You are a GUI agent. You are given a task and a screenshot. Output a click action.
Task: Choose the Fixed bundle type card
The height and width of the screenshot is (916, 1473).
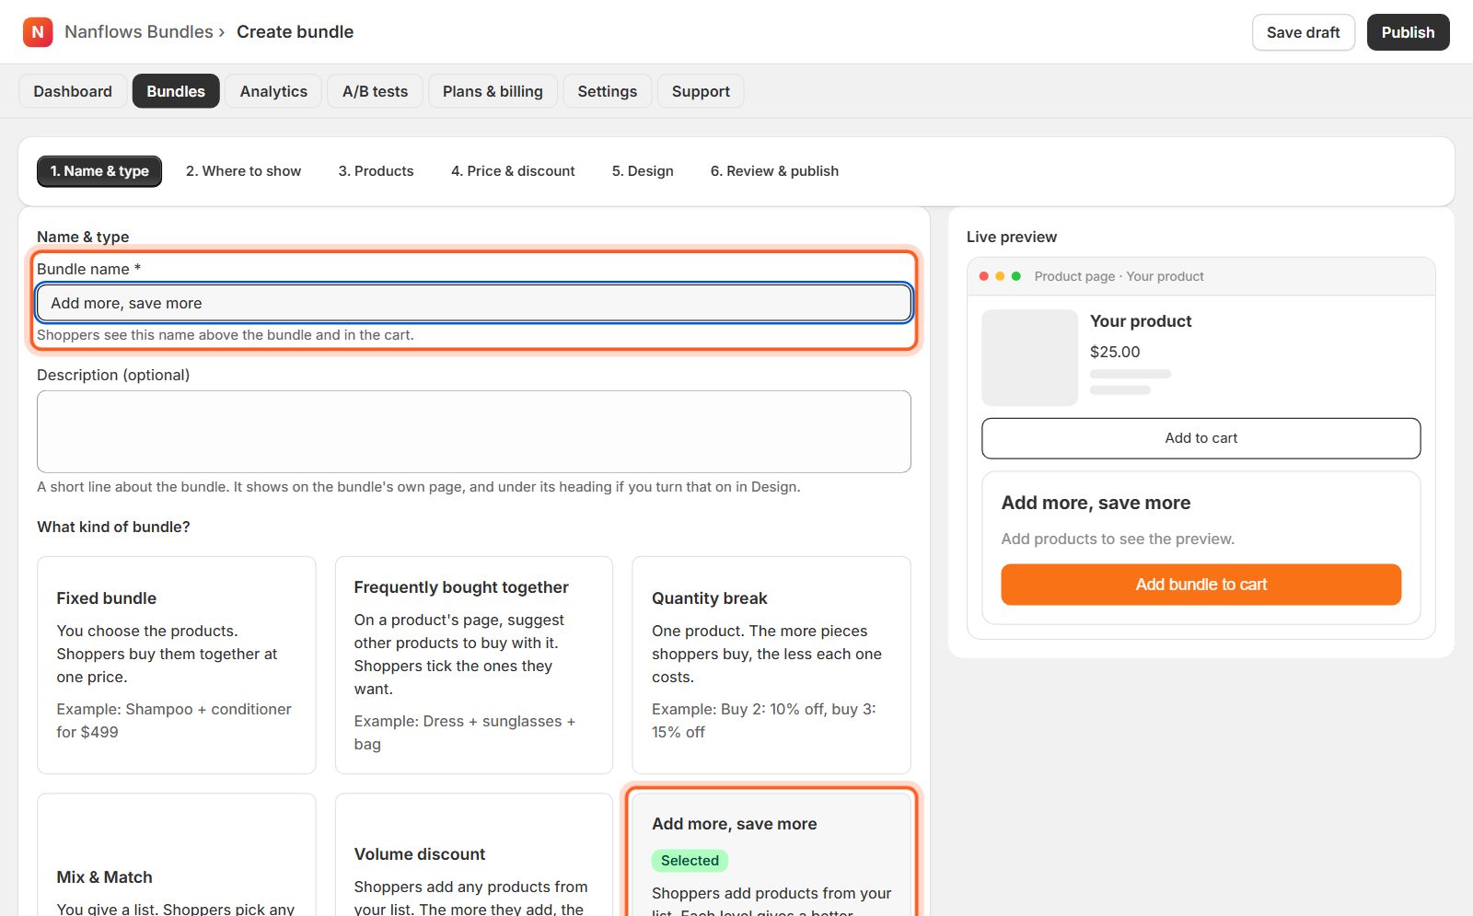(177, 665)
